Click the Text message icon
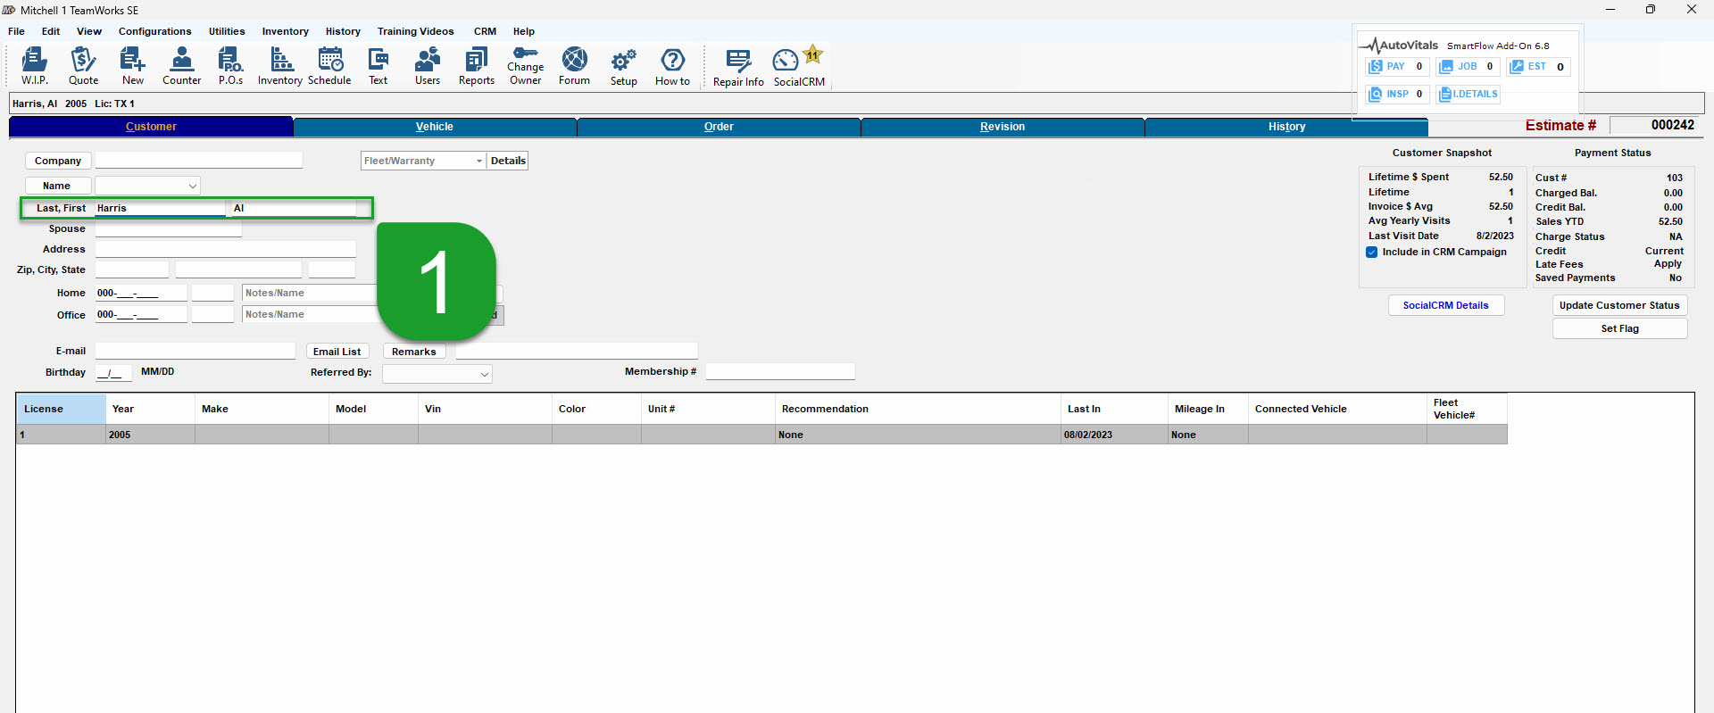Screen dimensions: 1714x713 (x=379, y=66)
